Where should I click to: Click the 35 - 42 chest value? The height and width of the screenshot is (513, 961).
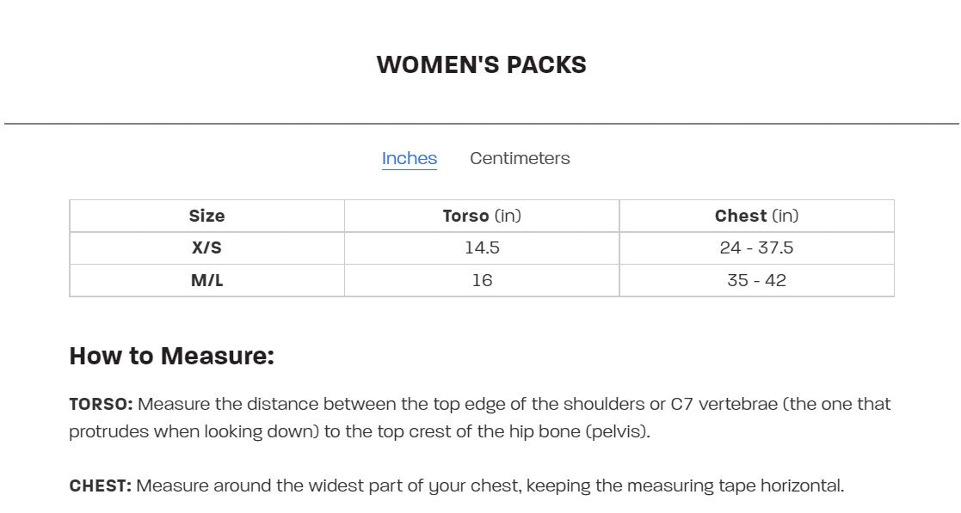[x=756, y=280]
